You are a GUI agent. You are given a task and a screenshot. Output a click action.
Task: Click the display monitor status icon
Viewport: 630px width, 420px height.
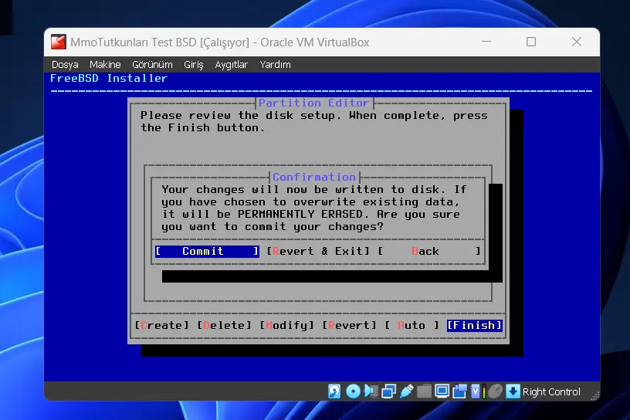(x=442, y=391)
